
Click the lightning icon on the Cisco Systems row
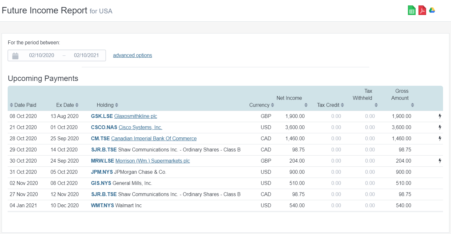click(440, 127)
